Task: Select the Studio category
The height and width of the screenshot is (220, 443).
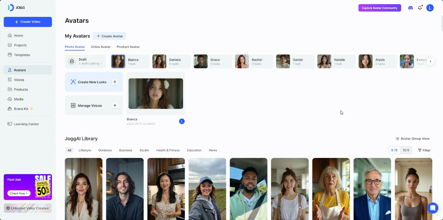Action: pyautogui.click(x=144, y=150)
